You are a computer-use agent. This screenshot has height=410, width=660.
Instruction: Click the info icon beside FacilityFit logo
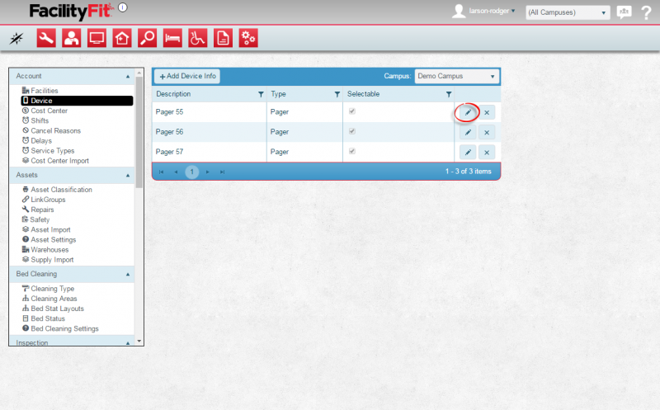pos(122,7)
